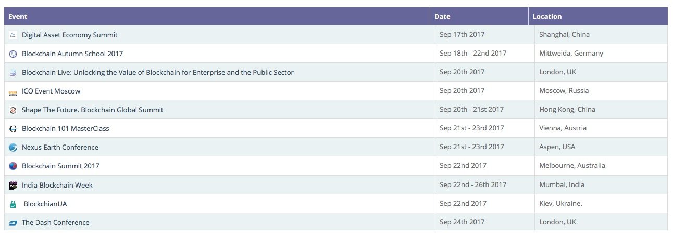Click the Nexus Earth Conference logo icon
Image resolution: width=673 pixels, height=238 pixels.
point(13,148)
